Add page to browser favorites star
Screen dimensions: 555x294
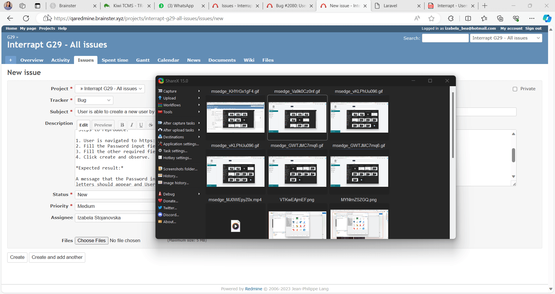pyautogui.click(x=431, y=18)
